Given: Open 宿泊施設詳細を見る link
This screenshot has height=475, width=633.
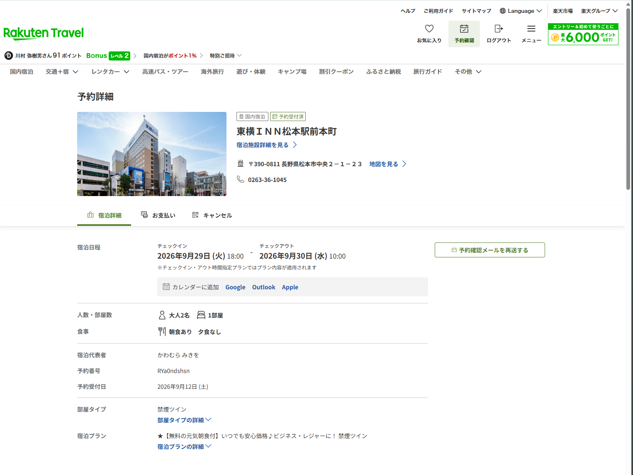Looking at the screenshot, I should (x=267, y=145).
